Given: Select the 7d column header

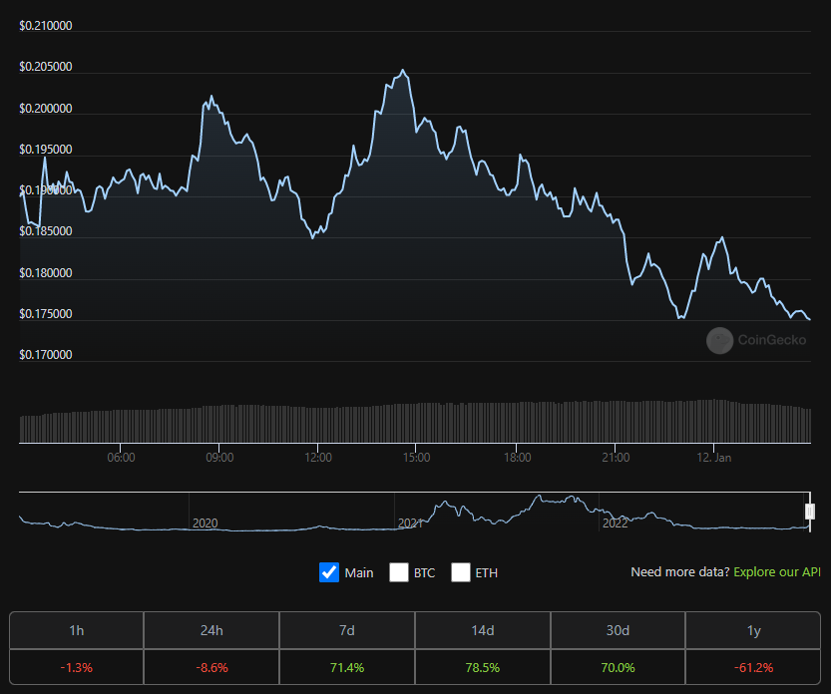Looking at the screenshot, I should 346,630.
